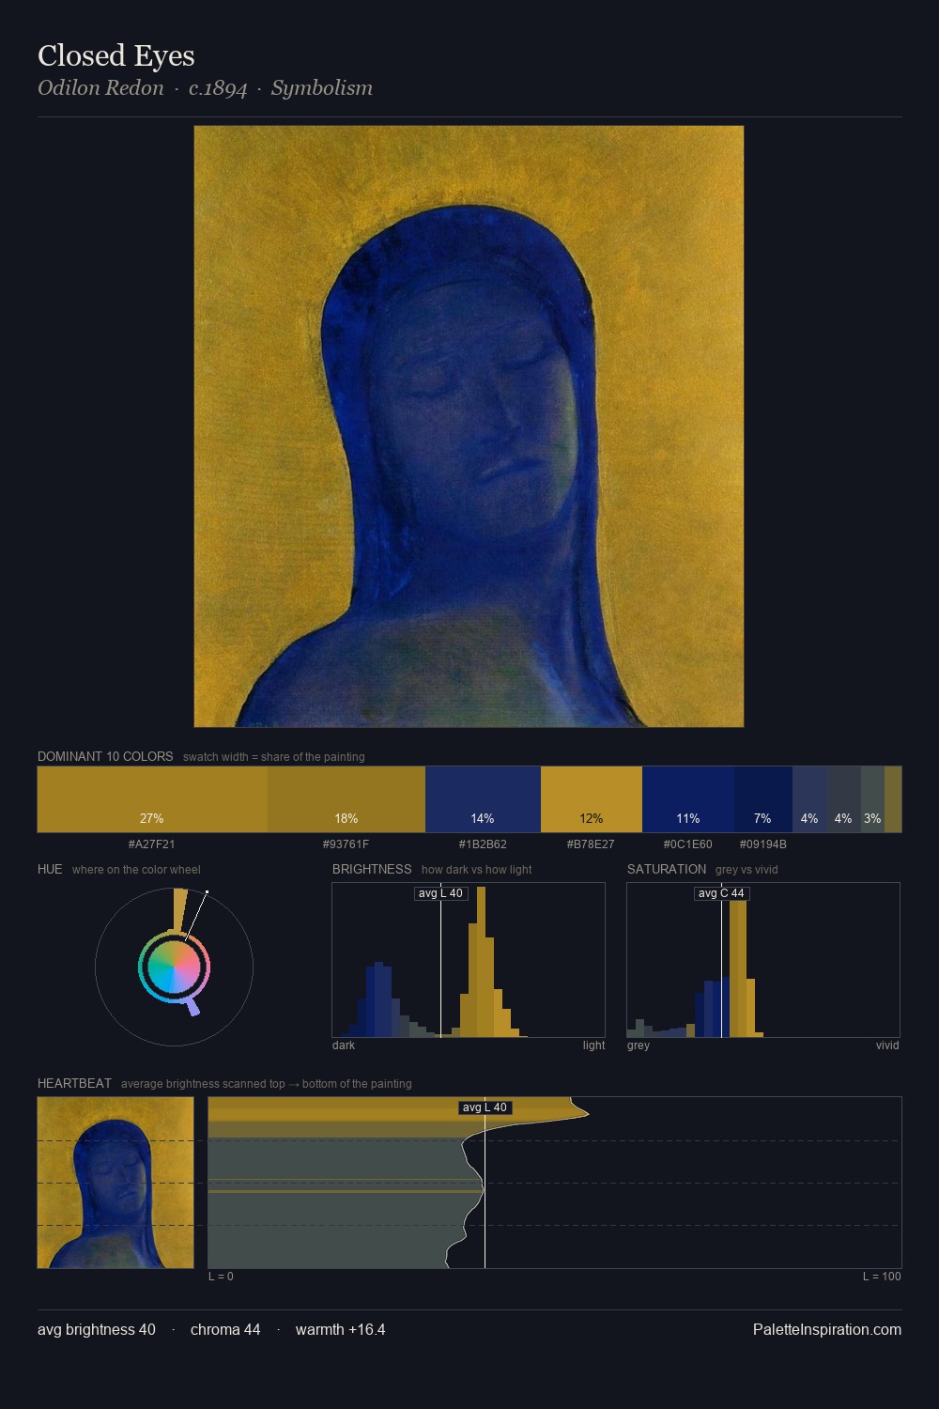Click 'avg brightness 40' in the footer
This screenshot has width=939, height=1409.
[97, 1330]
